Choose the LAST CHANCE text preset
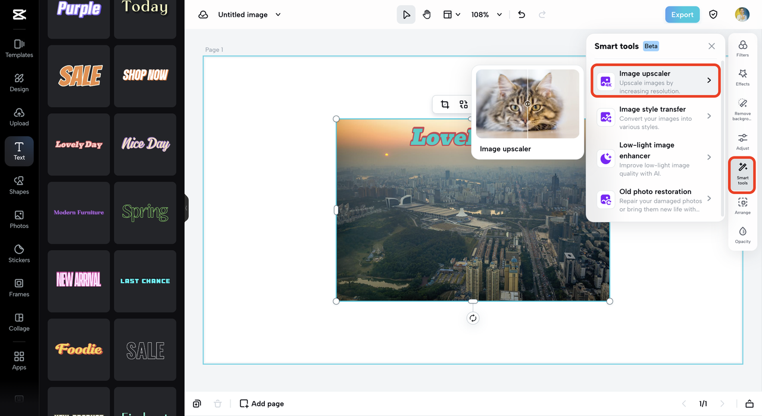Image resolution: width=762 pixels, height=416 pixels. (x=145, y=281)
